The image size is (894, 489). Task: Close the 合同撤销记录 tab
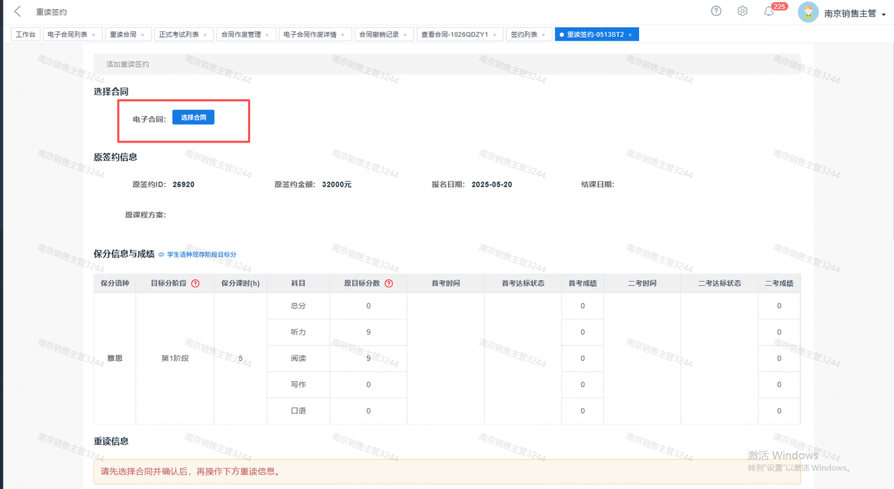(x=405, y=34)
